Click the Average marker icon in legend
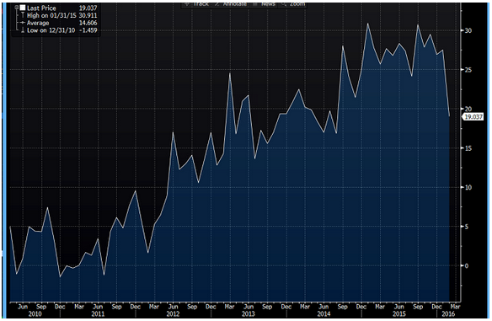 point(23,23)
